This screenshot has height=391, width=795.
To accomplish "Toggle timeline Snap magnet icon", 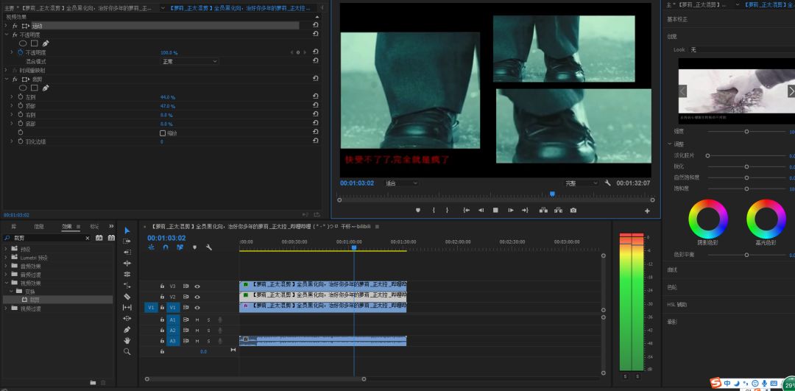I will pos(166,247).
